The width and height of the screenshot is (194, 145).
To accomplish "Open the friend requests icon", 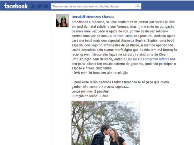I will pyautogui.click(x=33, y=6).
